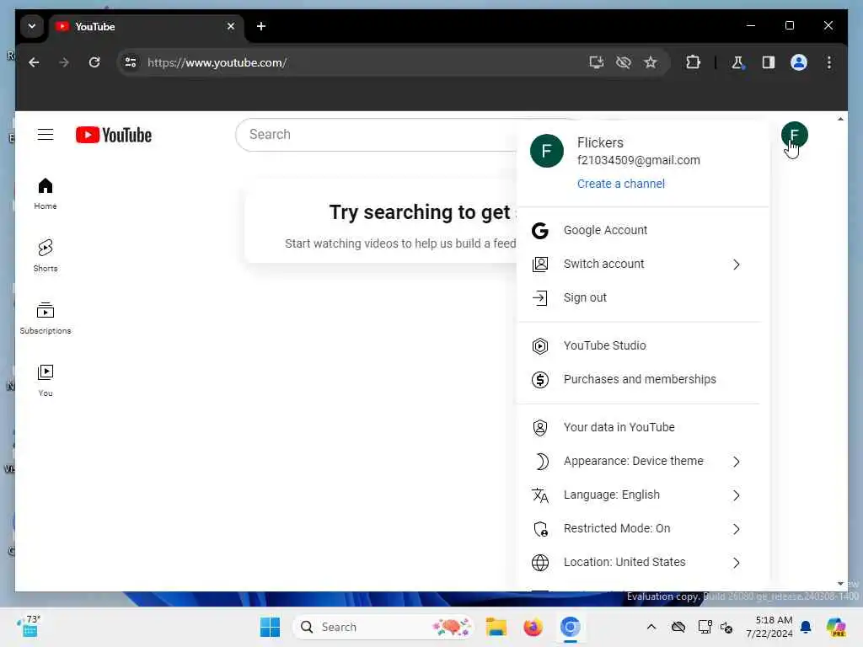Open the notifications bell in the taskbar

tap(806, 627)
